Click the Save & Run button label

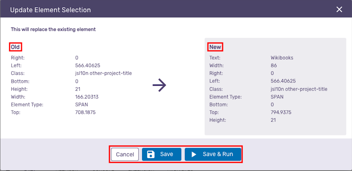click(x=218, y=154)
